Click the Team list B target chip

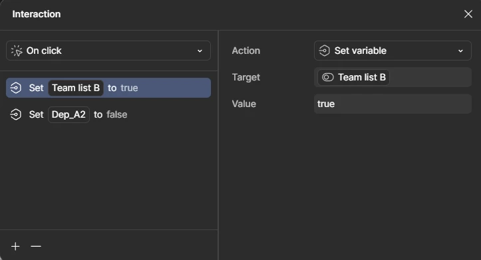pyautogui.click(x=353, y=77)
